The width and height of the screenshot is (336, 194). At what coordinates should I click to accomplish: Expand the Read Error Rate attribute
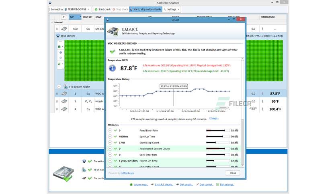click(110, 130)
